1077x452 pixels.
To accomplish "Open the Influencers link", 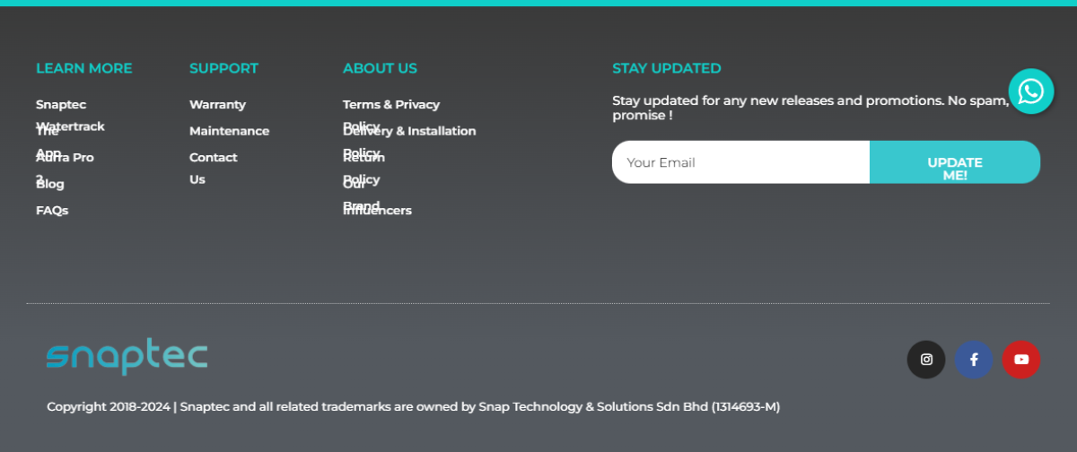I will tap(377, 211).
